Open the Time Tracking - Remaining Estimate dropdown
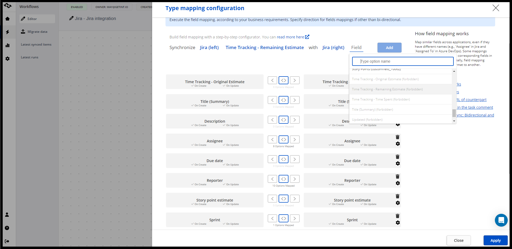 264,47
